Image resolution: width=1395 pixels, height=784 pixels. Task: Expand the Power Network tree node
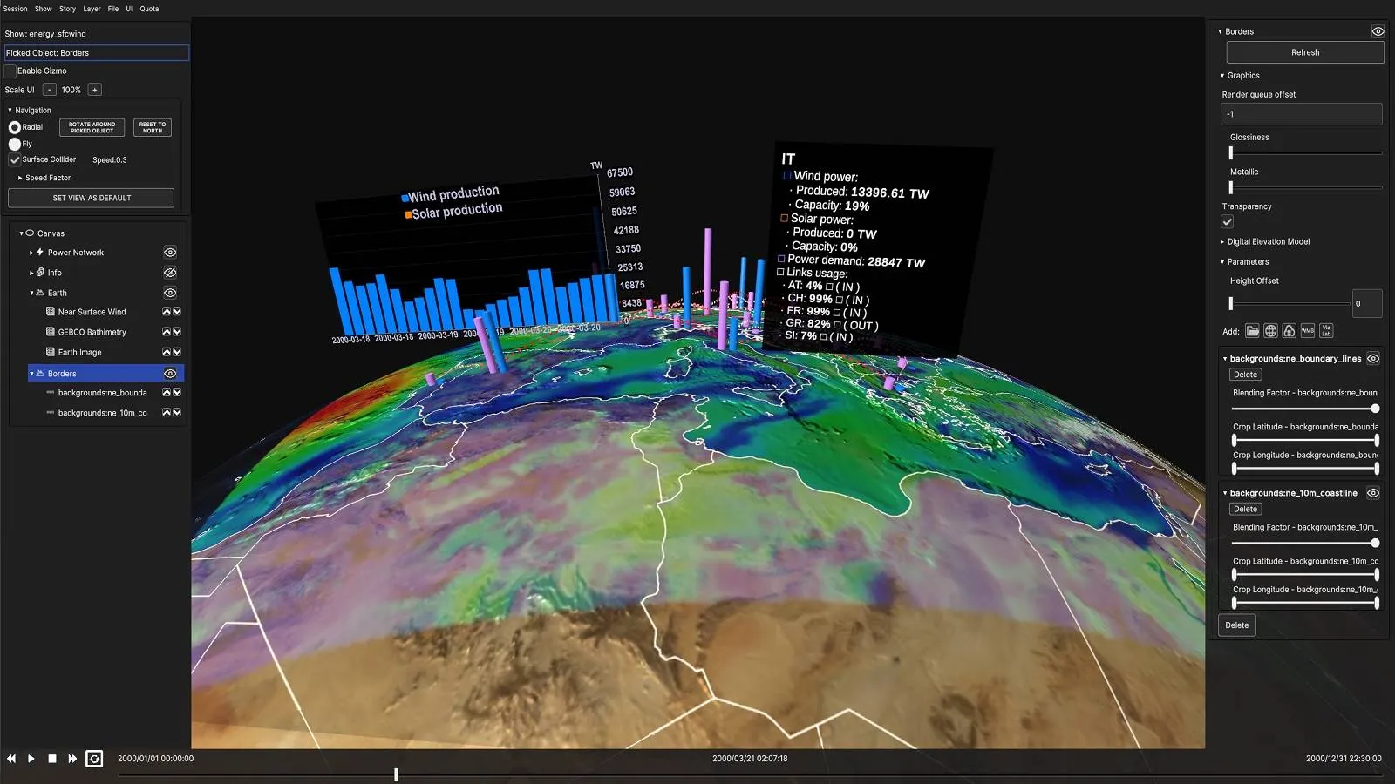point(31,253)
